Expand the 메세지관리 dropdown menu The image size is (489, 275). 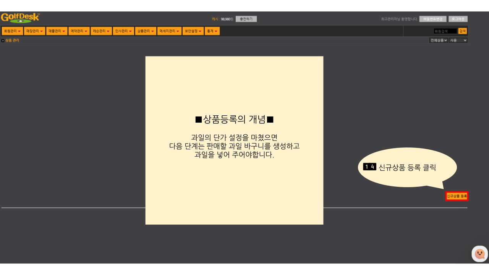point(170,31)
